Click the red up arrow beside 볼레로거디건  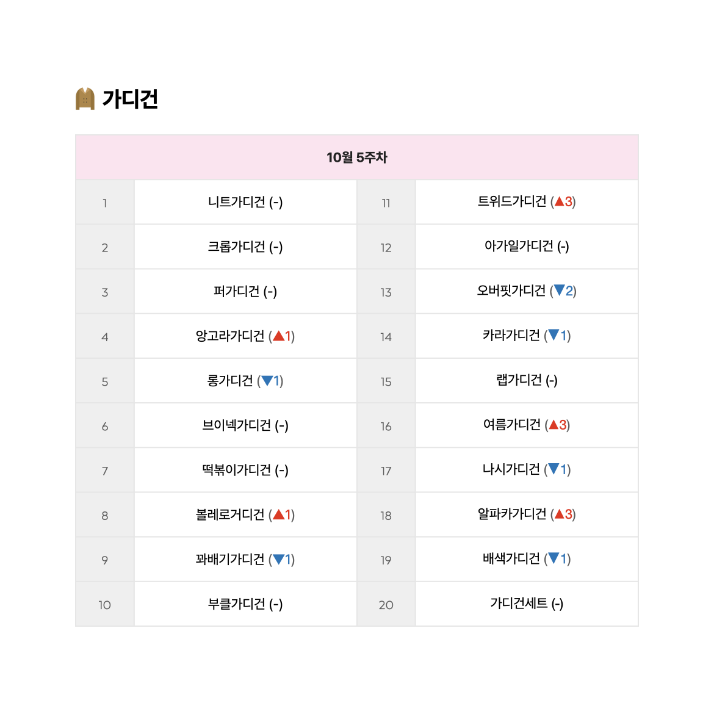coord(279,514)
